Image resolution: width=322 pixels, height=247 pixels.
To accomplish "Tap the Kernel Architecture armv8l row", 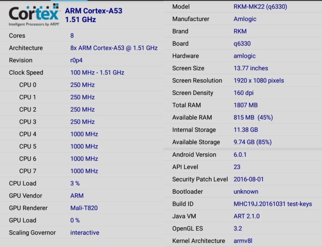I will [243, 241].
